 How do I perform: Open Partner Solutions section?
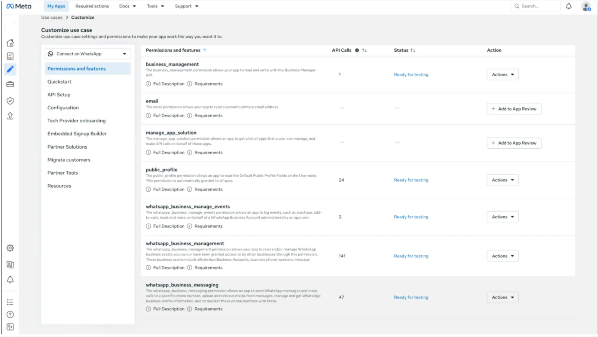pos(67,147)
